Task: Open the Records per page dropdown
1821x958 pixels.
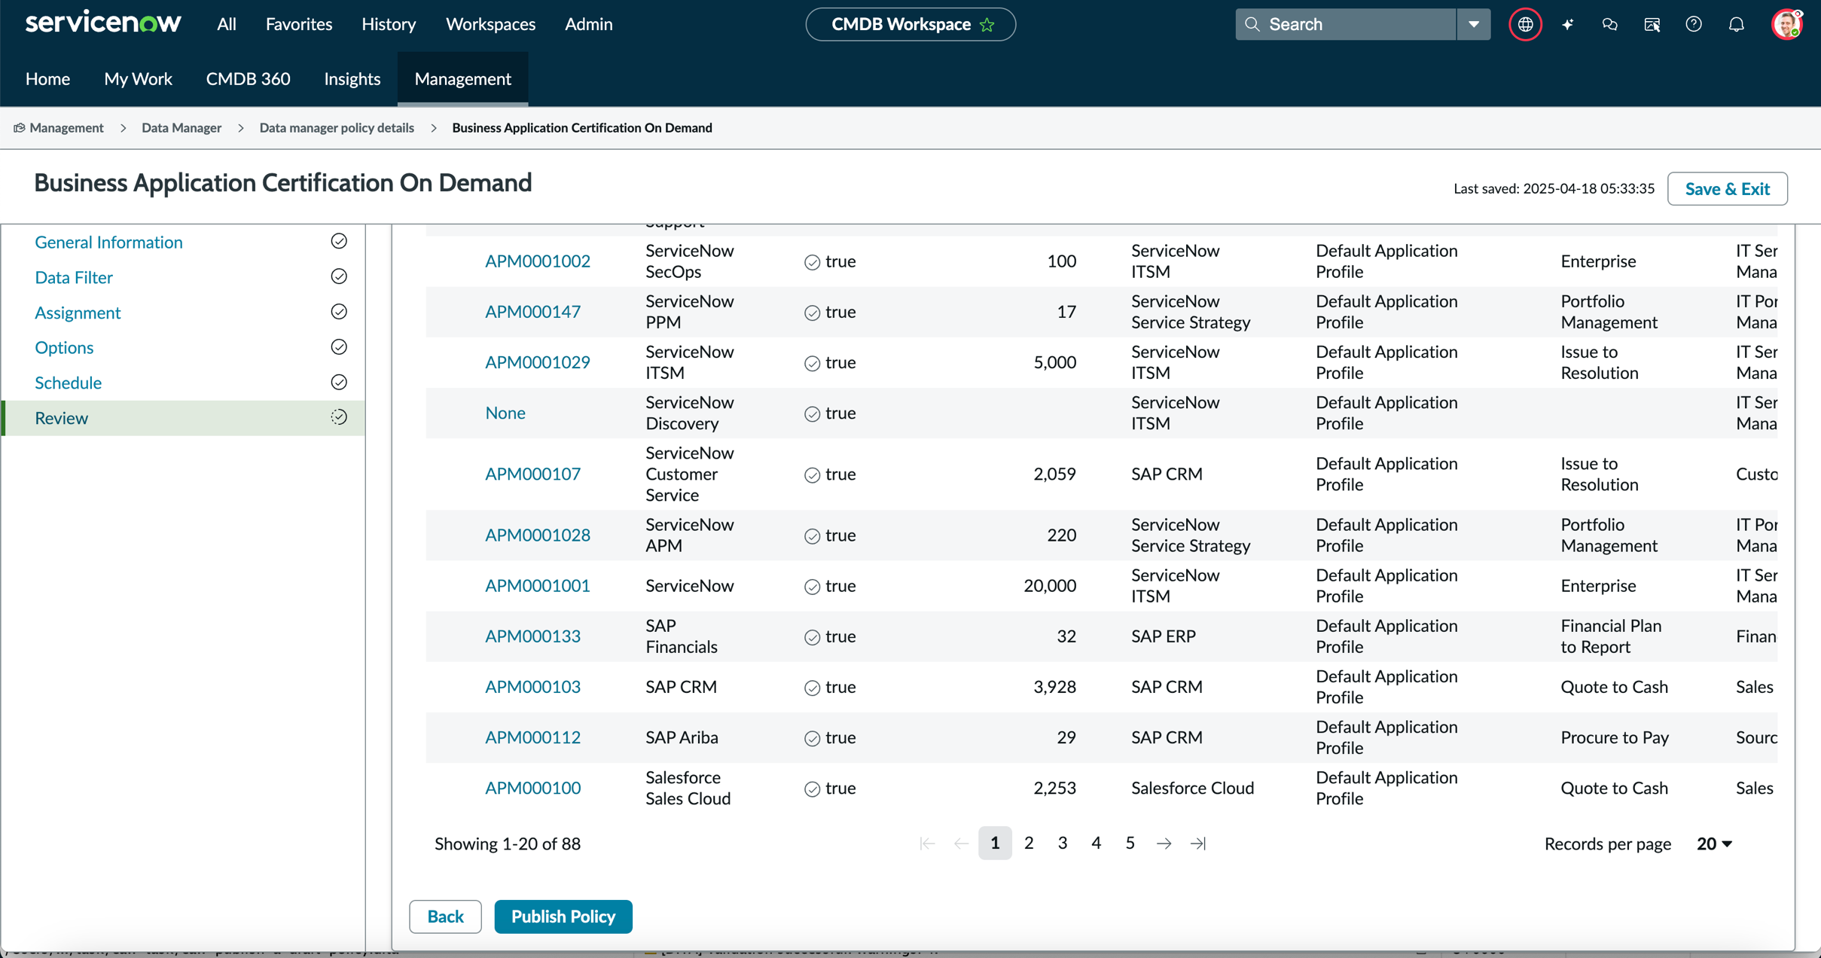Action: [1715, 844]
